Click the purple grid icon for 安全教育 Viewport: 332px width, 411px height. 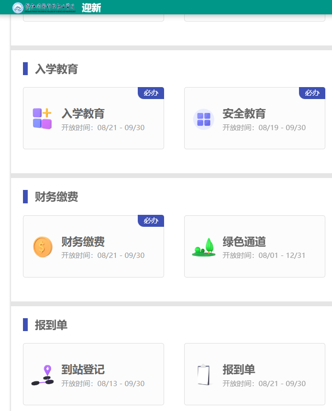point(203,119)
